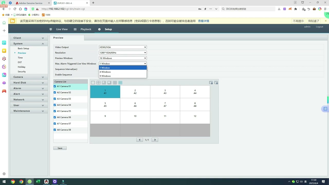Switch to the 9-window grid layout icon
329x185 pixels.
115,83
